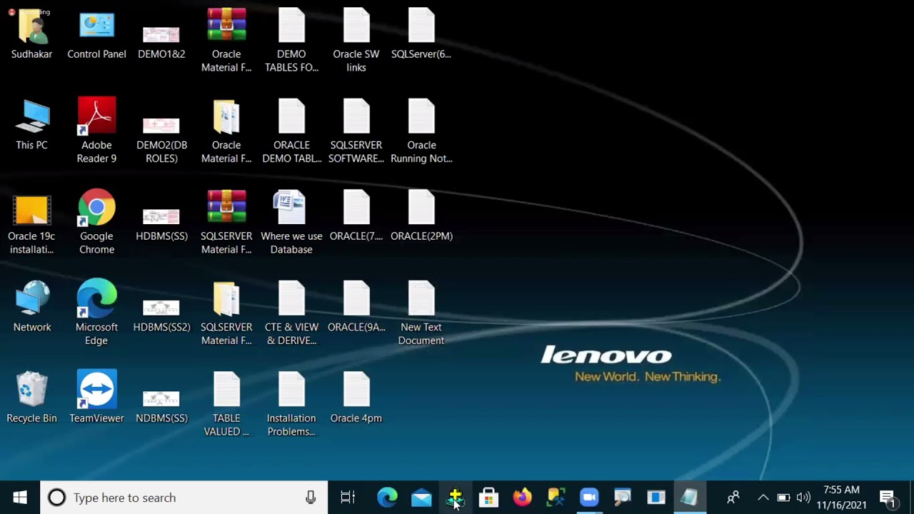Select the Google Chrome desktop shortcut
This screenshot has height=514, width=914.
(96, 223)
